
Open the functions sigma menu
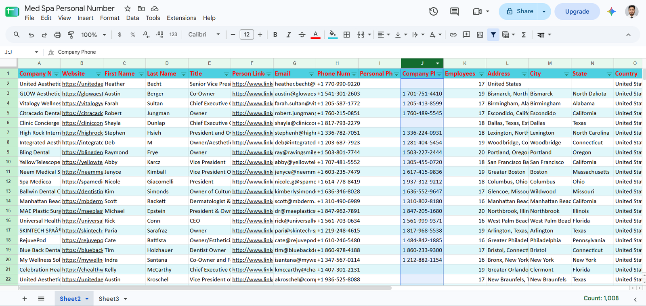pyautogui.click(x=524, y=35)
